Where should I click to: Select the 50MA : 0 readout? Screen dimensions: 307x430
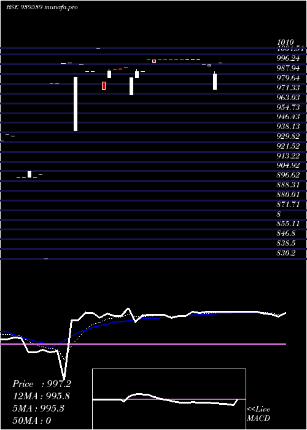32,421
